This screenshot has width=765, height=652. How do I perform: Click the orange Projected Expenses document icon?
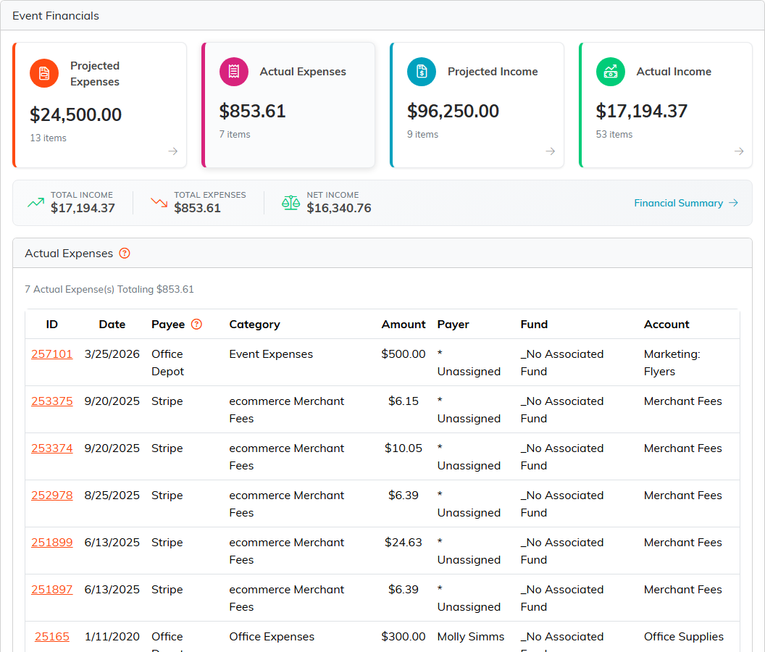(44, 73)
